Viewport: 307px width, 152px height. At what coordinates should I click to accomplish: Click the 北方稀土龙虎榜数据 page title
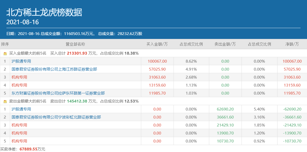coord(44,12)
